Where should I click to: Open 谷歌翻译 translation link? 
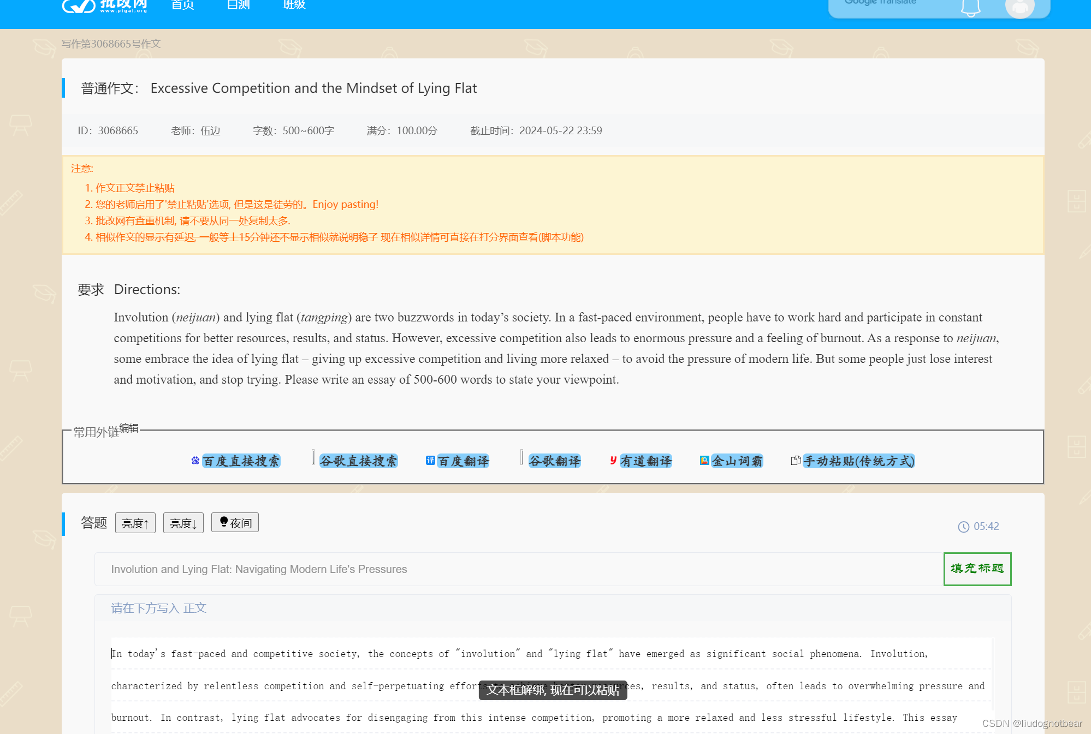pos(554,461)
